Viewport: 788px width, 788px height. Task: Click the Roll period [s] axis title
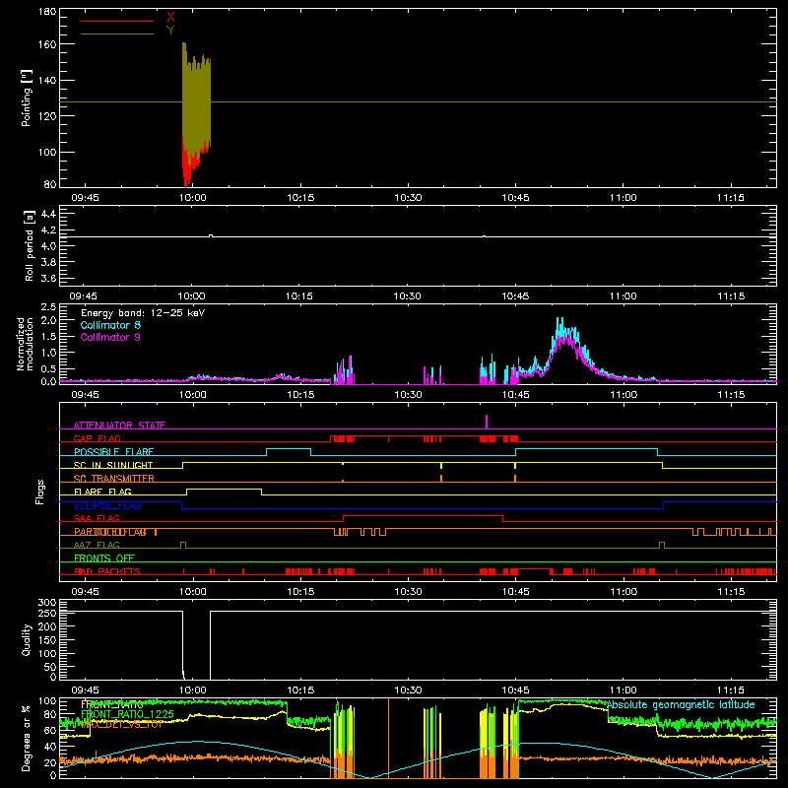pyautogui.click(x=29, y=245)
